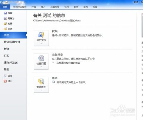Click the Save As (另存为) icon
Screen dimensions: 143x120
point(5,18)
